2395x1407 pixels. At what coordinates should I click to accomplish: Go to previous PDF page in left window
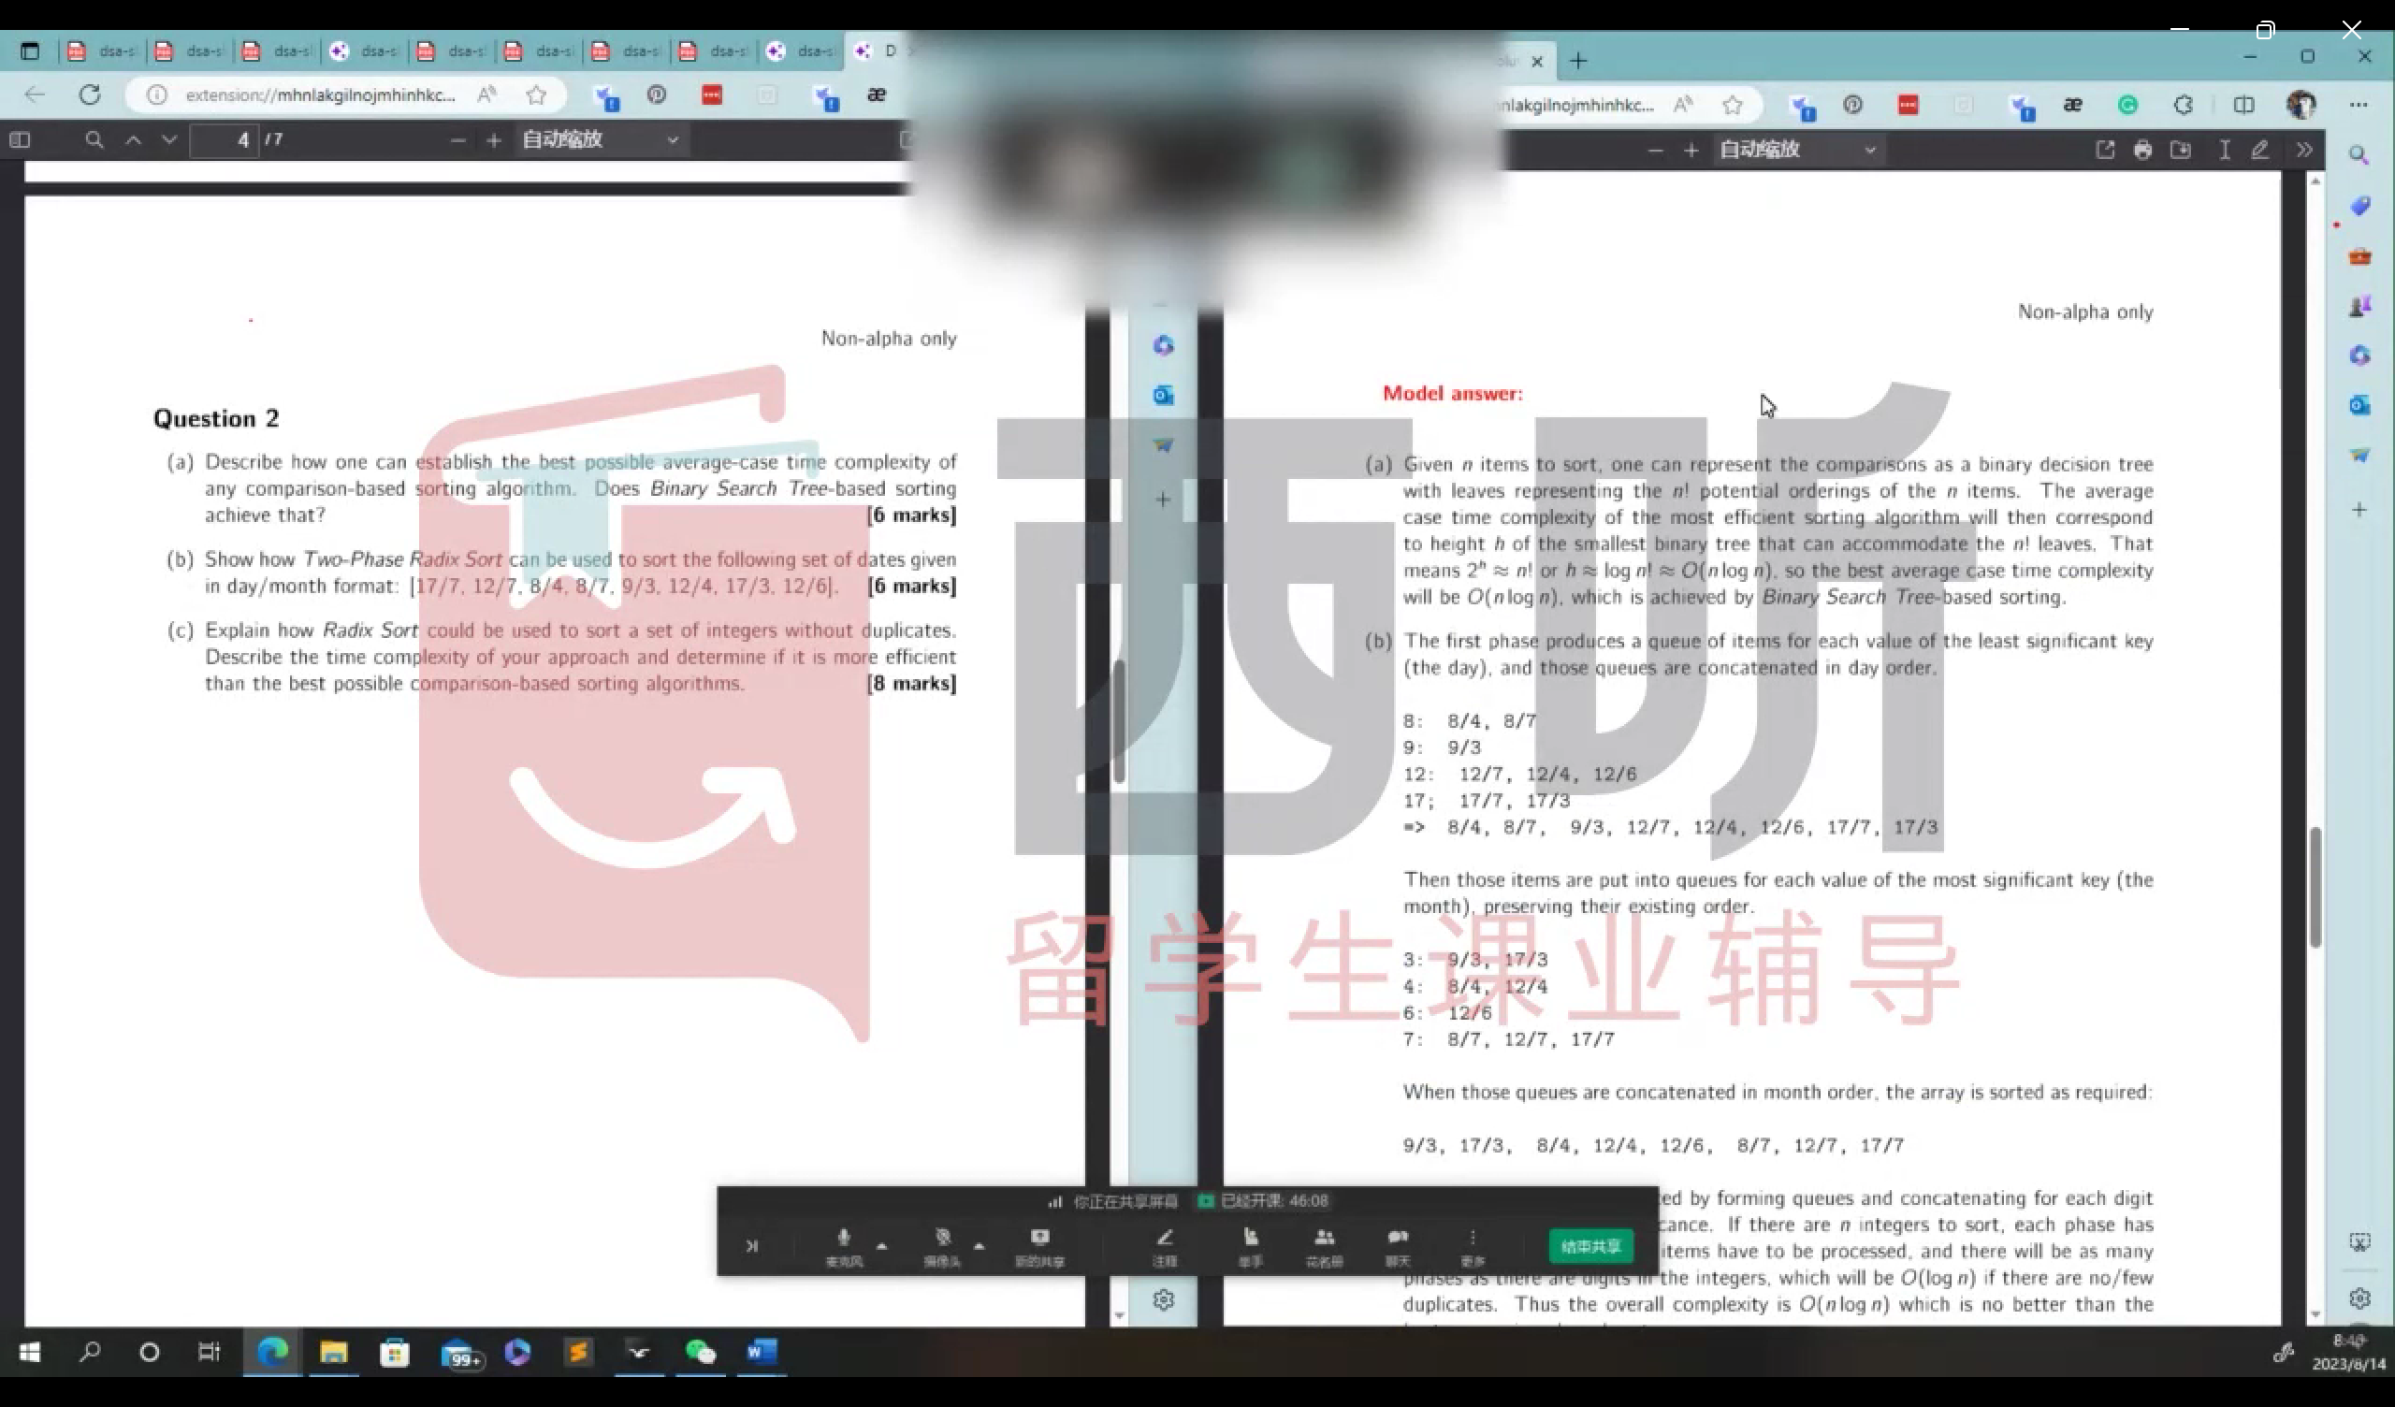(x=133, y=139)
